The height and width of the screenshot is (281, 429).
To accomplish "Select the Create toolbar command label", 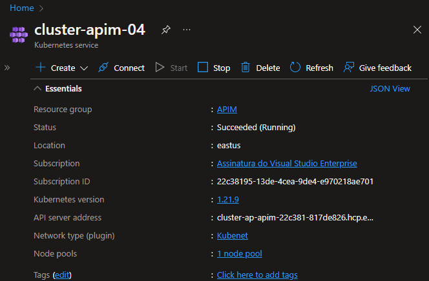I will (x=63, y=68).
